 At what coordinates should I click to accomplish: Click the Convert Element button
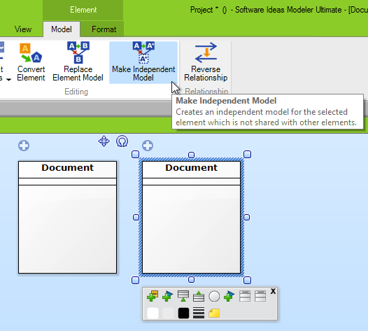pyautogui.click(x=31, y=62)
